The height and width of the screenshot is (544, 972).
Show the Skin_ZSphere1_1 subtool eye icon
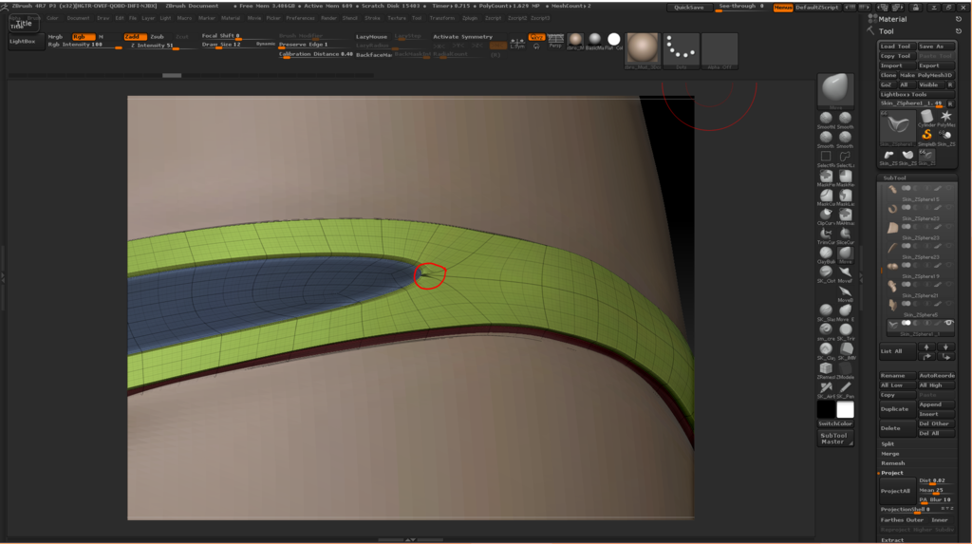(948, 323)
